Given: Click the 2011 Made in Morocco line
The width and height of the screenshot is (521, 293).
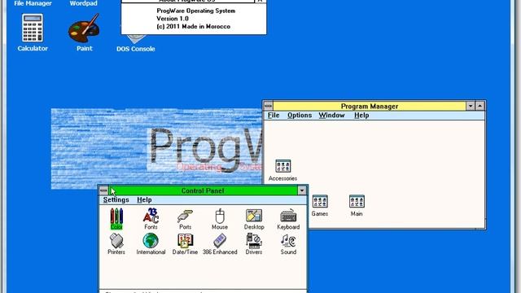Looking at the screenshot, I should [194, 27].
